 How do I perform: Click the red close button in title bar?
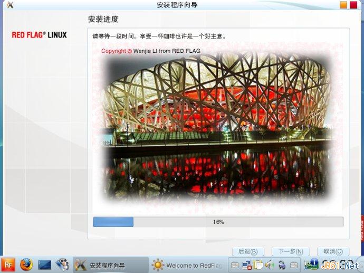(353, 5)
